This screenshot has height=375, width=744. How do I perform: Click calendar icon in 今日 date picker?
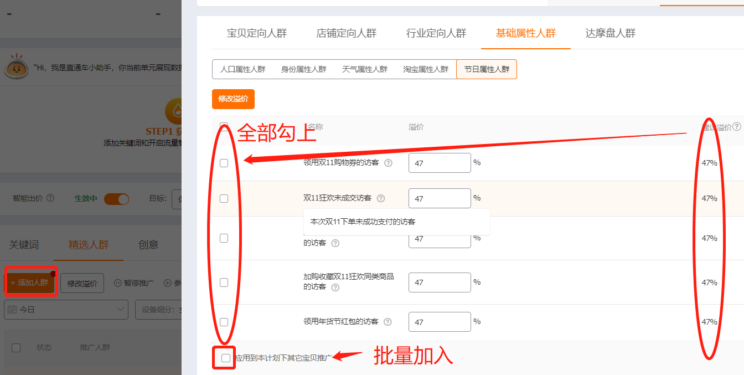[x=12, y=310]
